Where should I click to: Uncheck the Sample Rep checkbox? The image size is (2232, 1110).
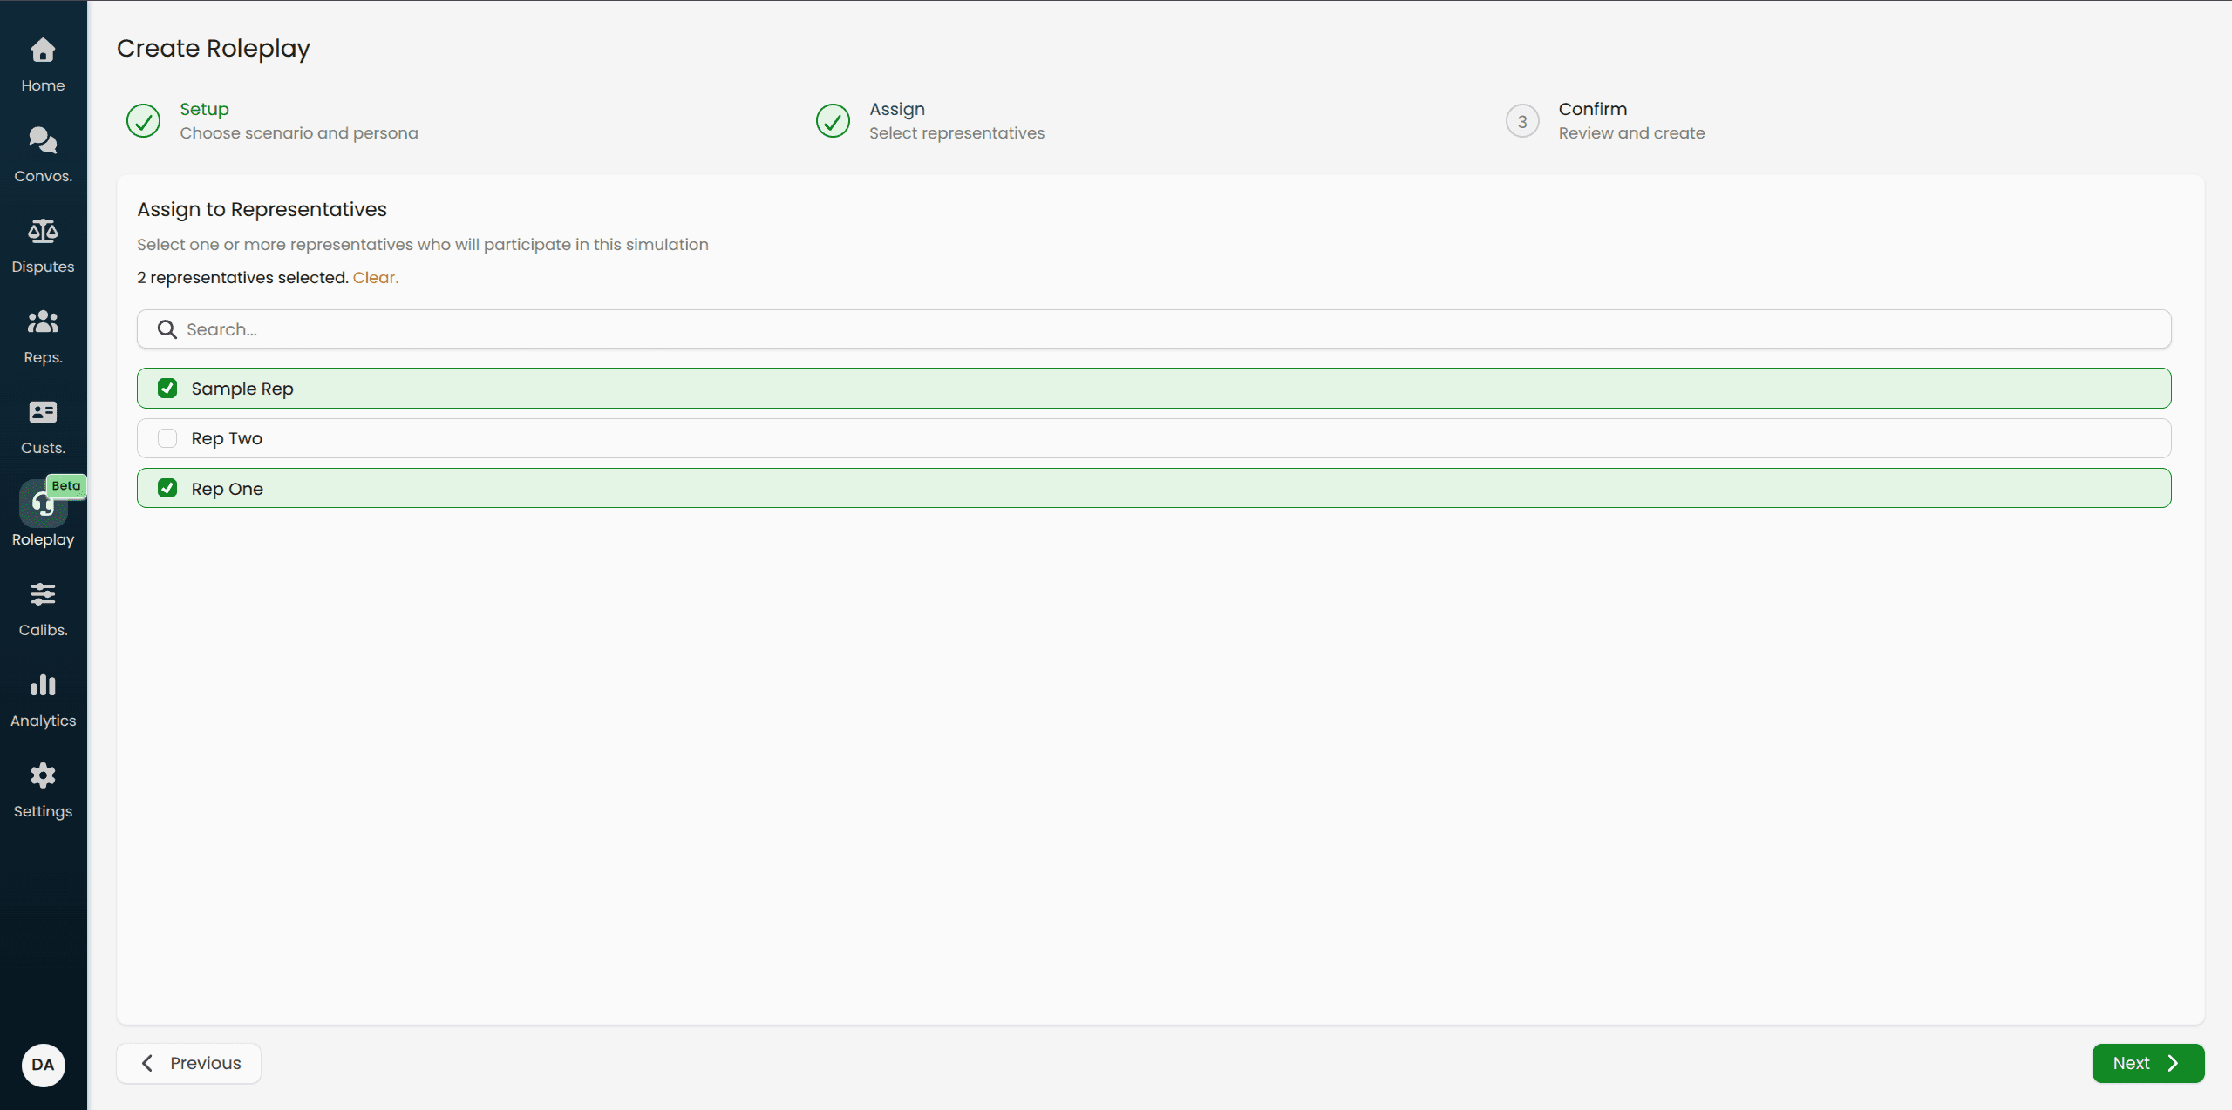tap(167, 388)
